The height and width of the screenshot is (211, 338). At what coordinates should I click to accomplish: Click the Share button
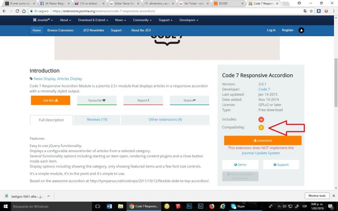coord(190,101)
